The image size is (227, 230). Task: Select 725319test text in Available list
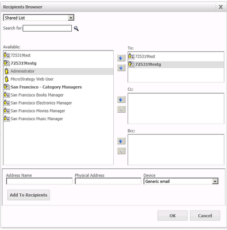point(21,55)
